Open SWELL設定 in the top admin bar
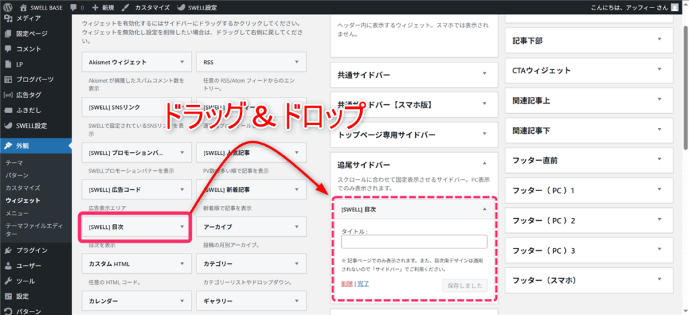Viewport: 689px width, 315px height. 196,7
